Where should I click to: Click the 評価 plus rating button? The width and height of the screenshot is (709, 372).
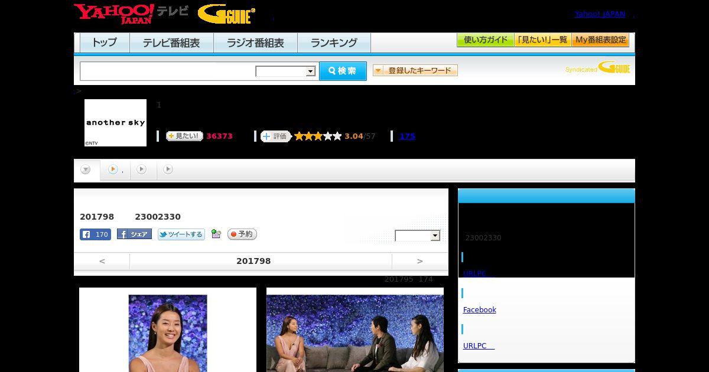[x=276, y=136]
